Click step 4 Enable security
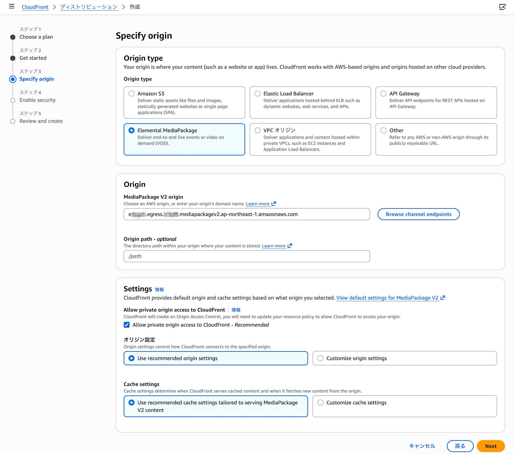 click(38, 100)
